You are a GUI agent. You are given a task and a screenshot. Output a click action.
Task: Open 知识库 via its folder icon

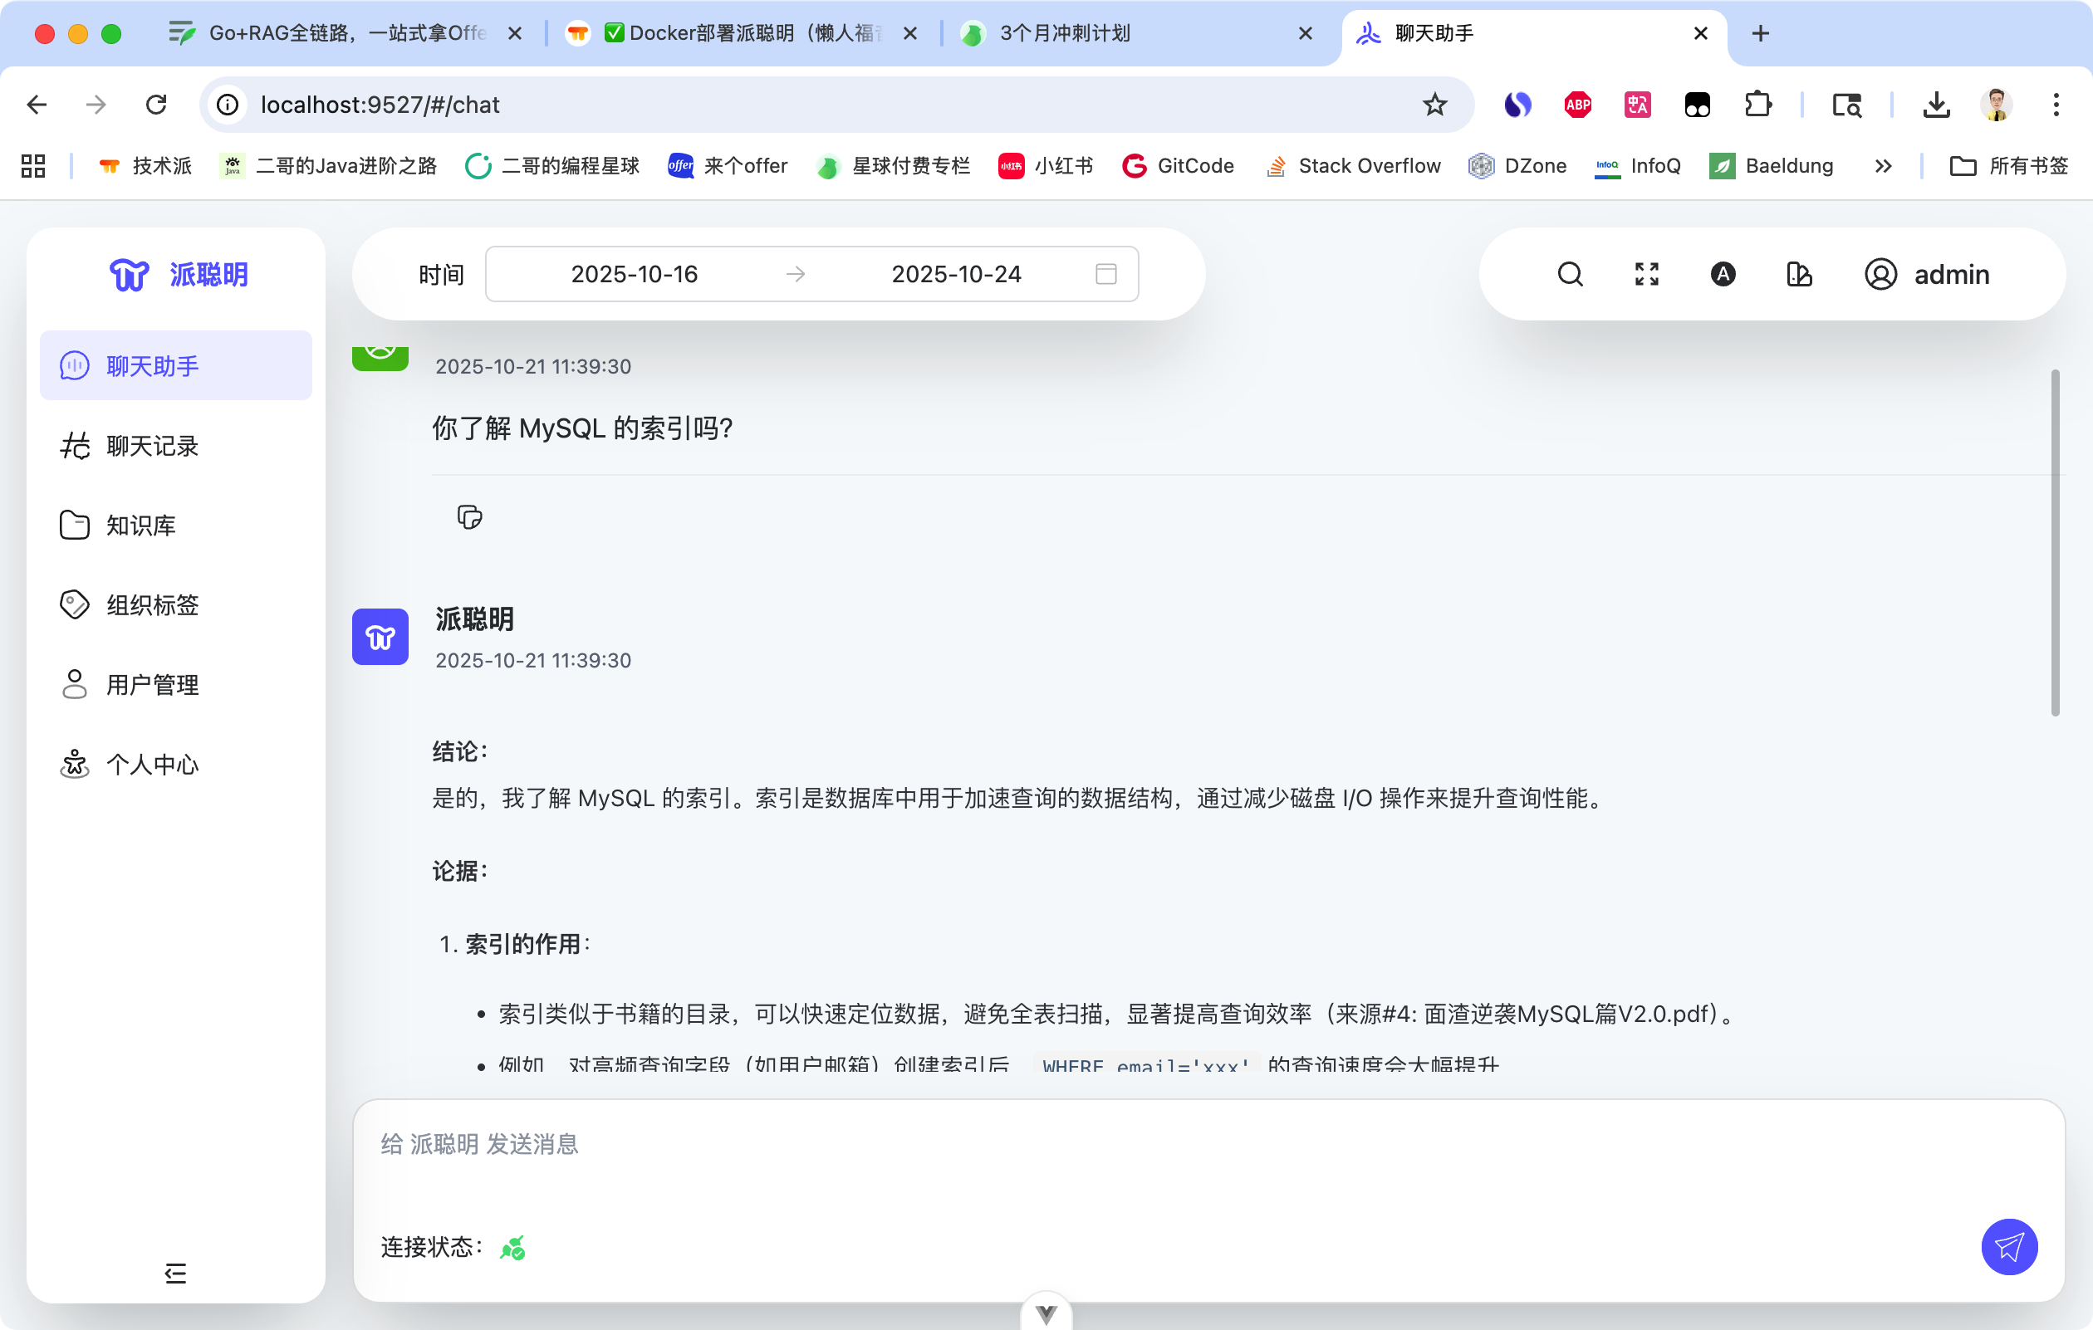point(75,525)
